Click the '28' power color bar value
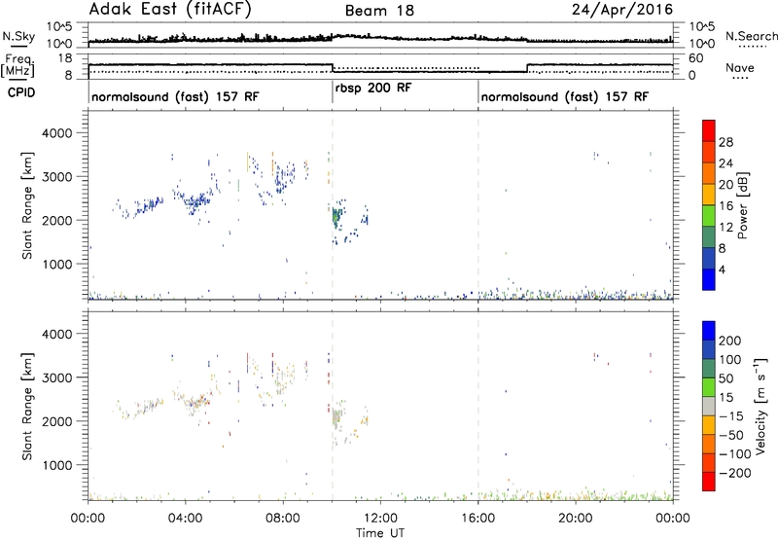This screenshot has height=539, width=778. pyautogui.click(x=725, y=142)
